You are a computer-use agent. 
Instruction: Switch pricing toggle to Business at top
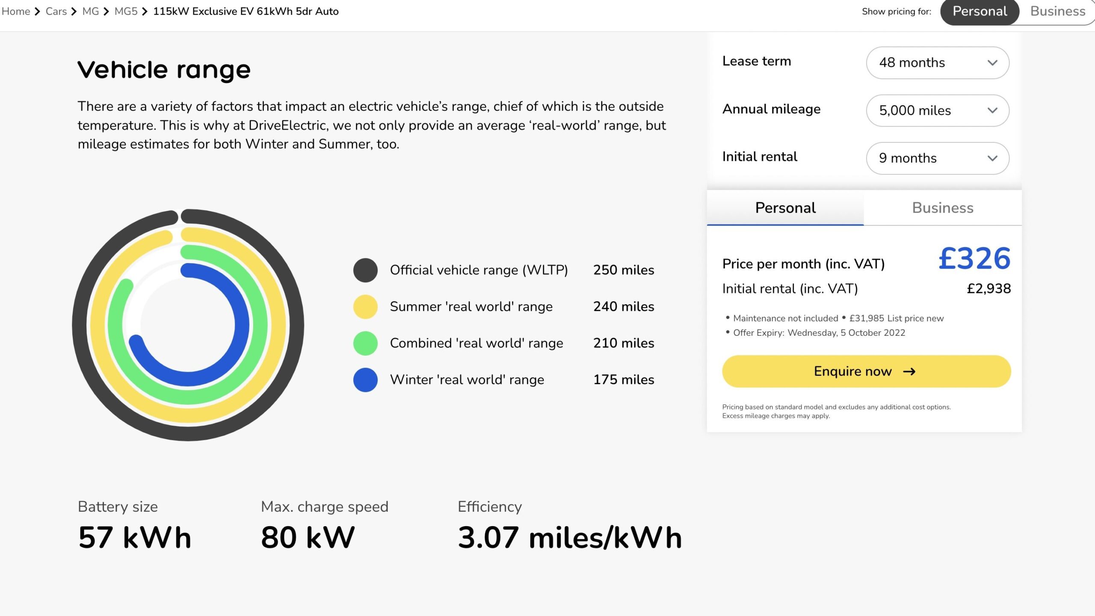(x=1057, y=12)
